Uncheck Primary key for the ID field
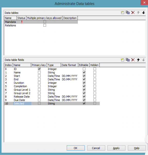The width and height of the screenshot is (148, 155). point(39,69)
